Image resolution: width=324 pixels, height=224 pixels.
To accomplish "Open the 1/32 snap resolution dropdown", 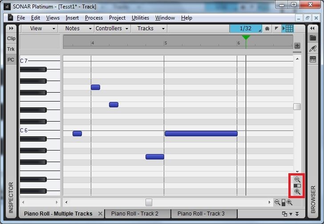I will click(x=246, y=29).
